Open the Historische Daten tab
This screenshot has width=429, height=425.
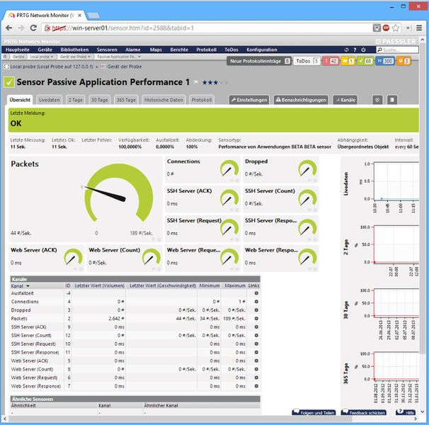pos(164,100)
